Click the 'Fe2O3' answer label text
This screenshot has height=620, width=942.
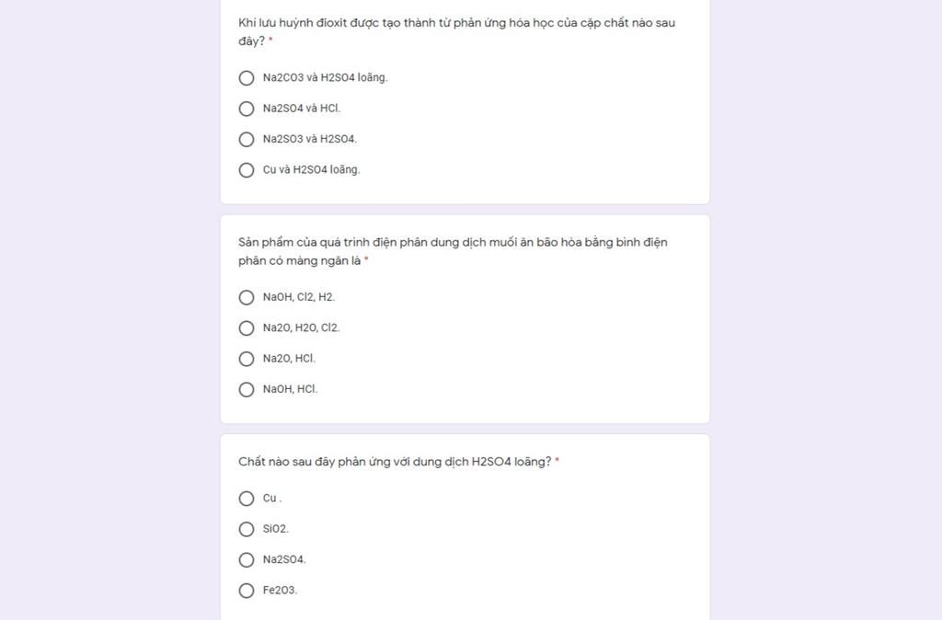click(280, 590)
